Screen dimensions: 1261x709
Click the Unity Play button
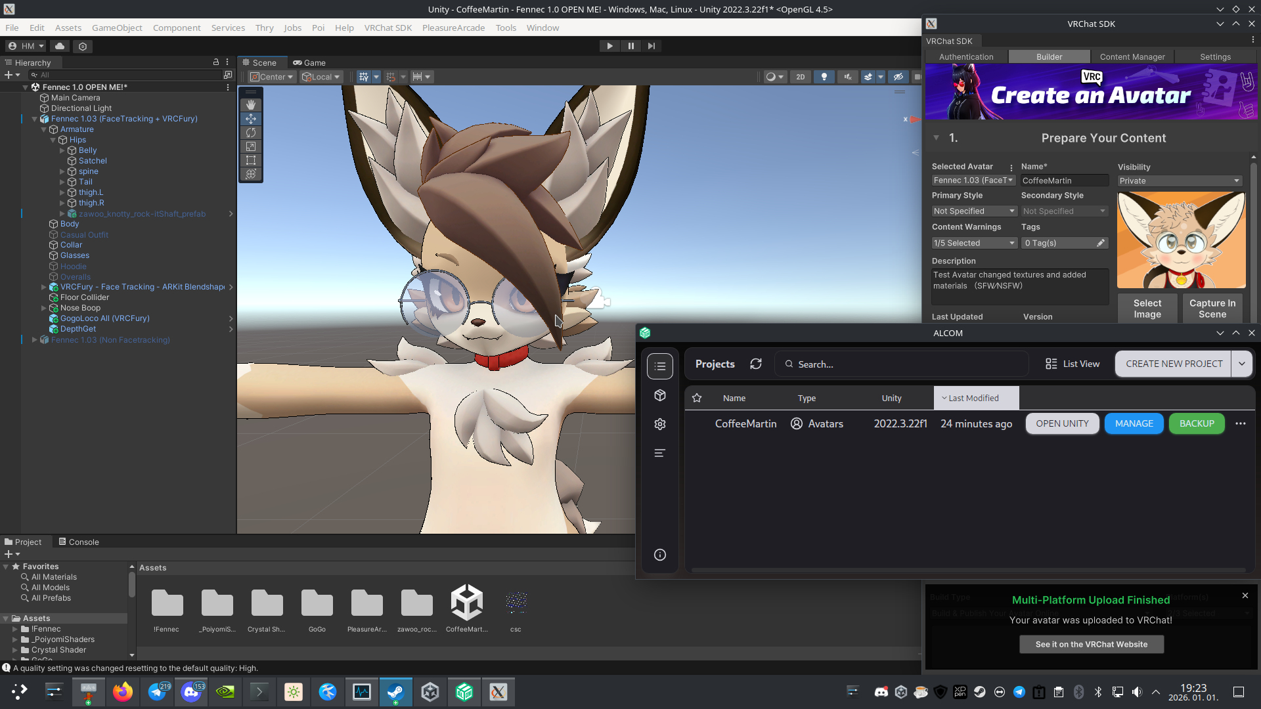click(x=609, y=46)
